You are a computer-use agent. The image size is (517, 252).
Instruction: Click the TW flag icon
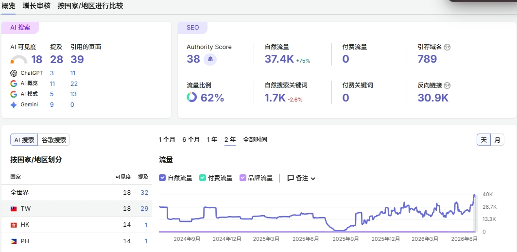click(x=14, y=209)
